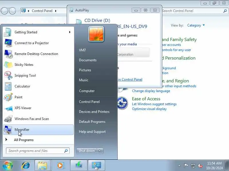This screenshot has width=229, height=171.
Task: Open the View by Category dropdown
Action: 196,25
